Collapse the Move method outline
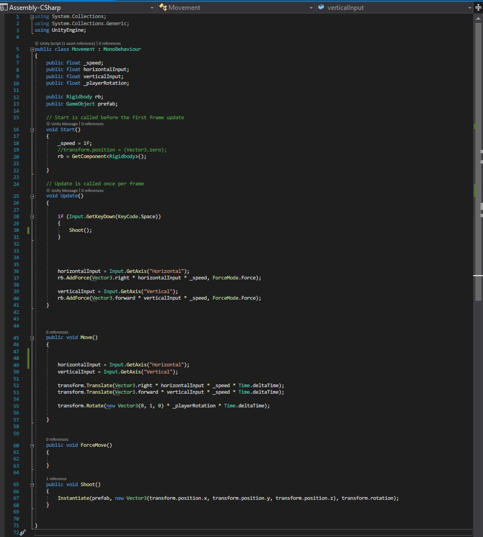Viewport: 483px width, 537px height. tap(32, 338)
